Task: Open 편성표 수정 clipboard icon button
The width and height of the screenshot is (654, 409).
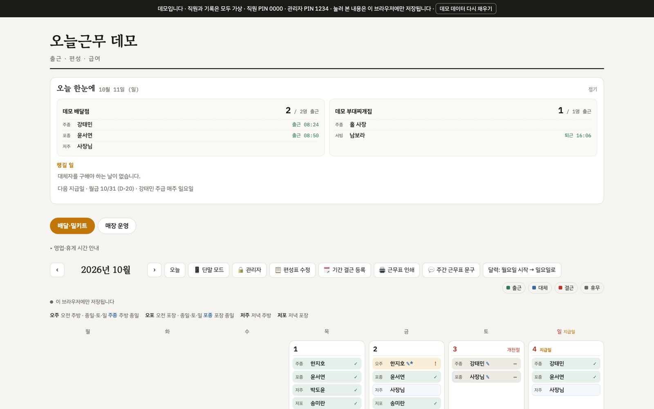Action: (292, 270)
